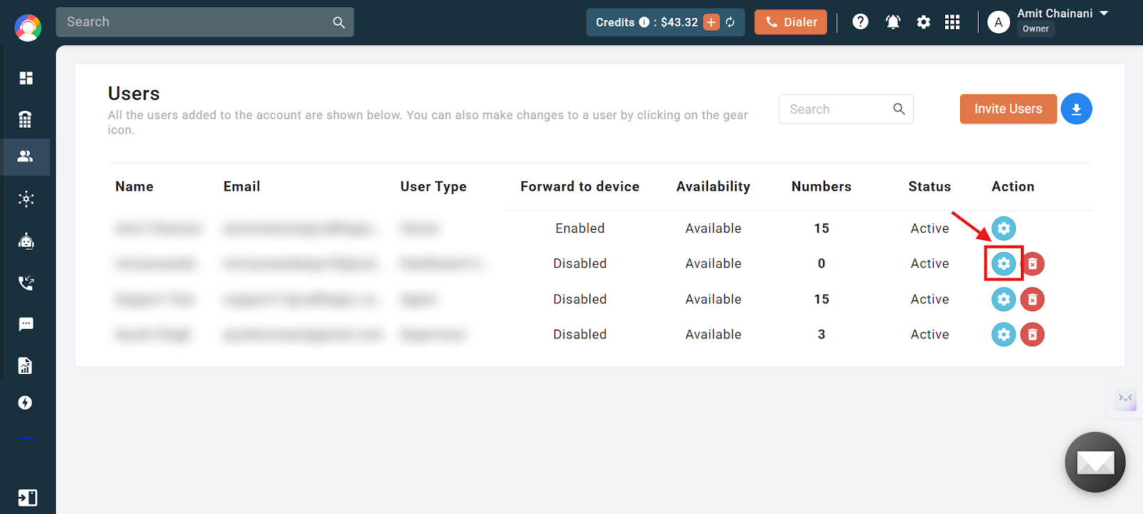Screen dimensions: 1143x514
Task: Open the messages chat sidebar icon
Action: pyautogui.click(x=26, y=325)
